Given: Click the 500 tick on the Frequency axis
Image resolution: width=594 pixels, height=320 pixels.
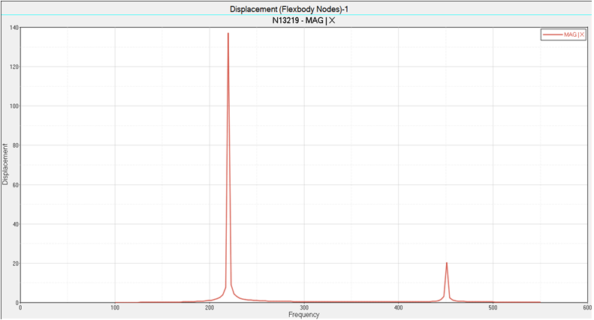Looking at the screenshot, I should click(x=493, y=308).
